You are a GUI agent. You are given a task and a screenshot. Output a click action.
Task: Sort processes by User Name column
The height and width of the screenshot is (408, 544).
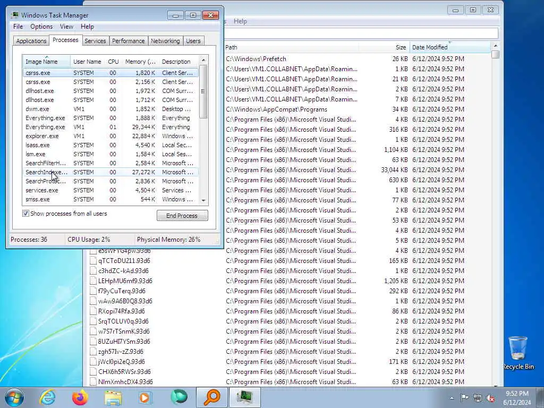coord(88,62)
